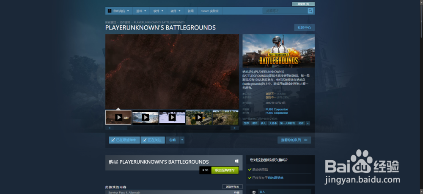
Task: Open the Steam 实验室 tab
Action: (210, 11)
